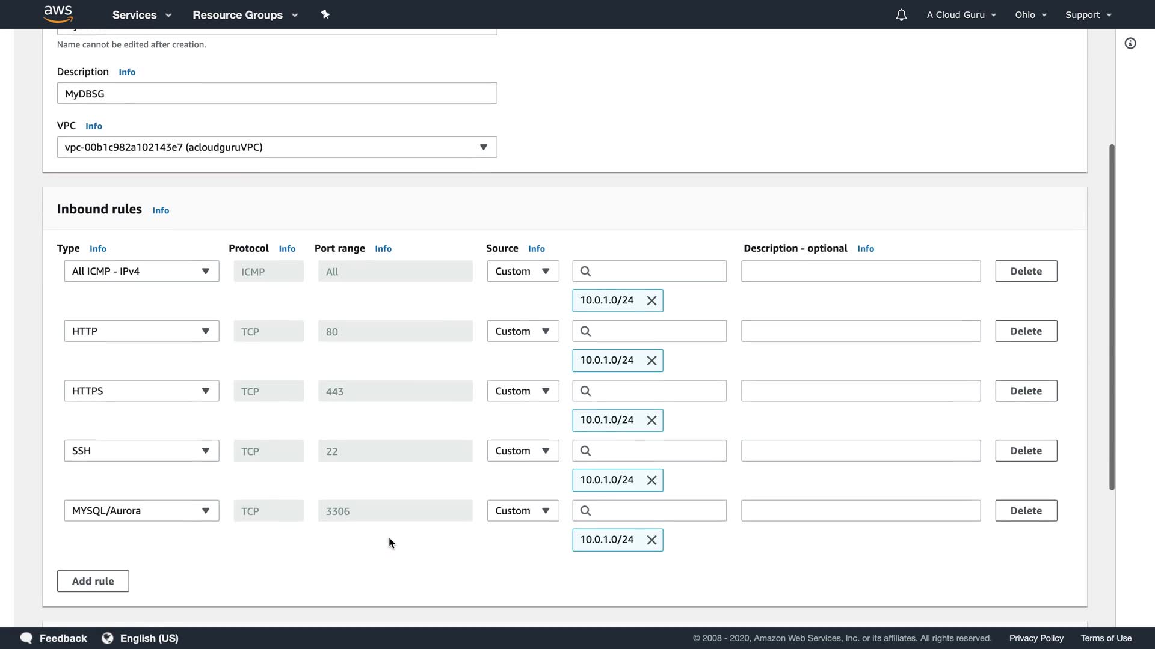Delete the SSH inbound rule
Screen dimensions: 1155x649
(1026, 451)
